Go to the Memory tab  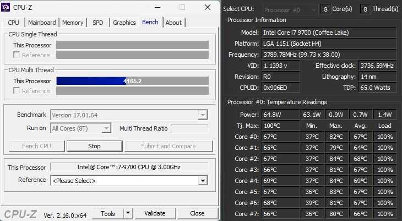(73, 23)
